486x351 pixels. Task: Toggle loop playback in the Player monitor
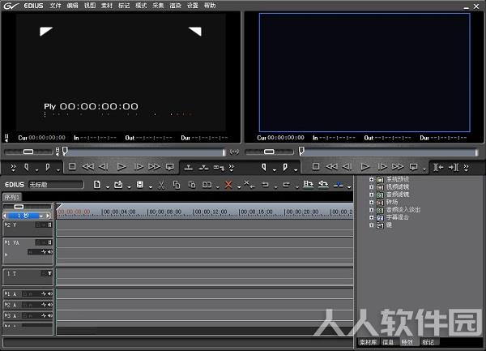(169, 167)
